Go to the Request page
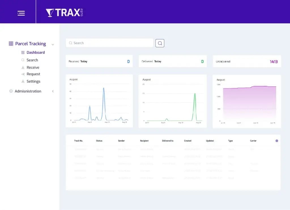Screen dimensions: 290x210 pyautogui.click(x=33, y=74)
